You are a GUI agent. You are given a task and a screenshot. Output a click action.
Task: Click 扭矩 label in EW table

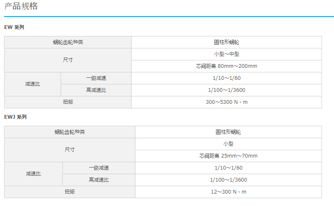click(x=68, y=102)
